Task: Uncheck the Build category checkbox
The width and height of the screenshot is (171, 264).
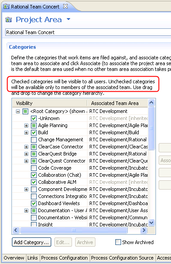Action: tap(34, 132)
